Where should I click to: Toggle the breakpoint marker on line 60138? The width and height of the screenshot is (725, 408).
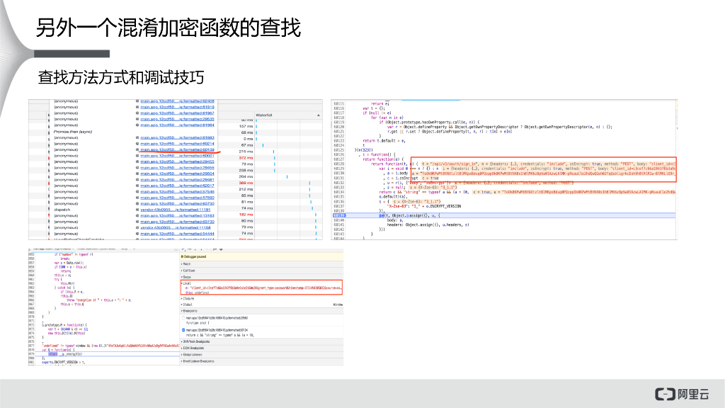click(x=338, y=215)
